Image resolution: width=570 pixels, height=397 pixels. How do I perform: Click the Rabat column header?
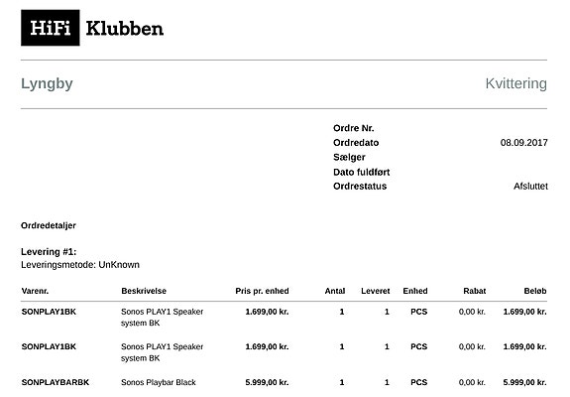[x=475, y=291]
